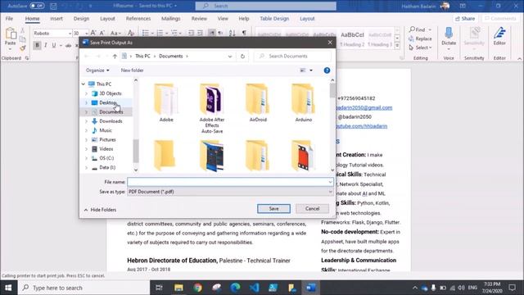Screen dimensions: 524x295
Task: Click the Task View icon on taskbar
Action: 160,288
